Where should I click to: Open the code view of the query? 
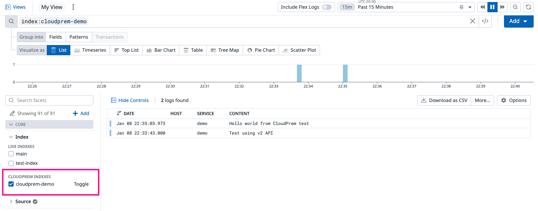point(485,21)
